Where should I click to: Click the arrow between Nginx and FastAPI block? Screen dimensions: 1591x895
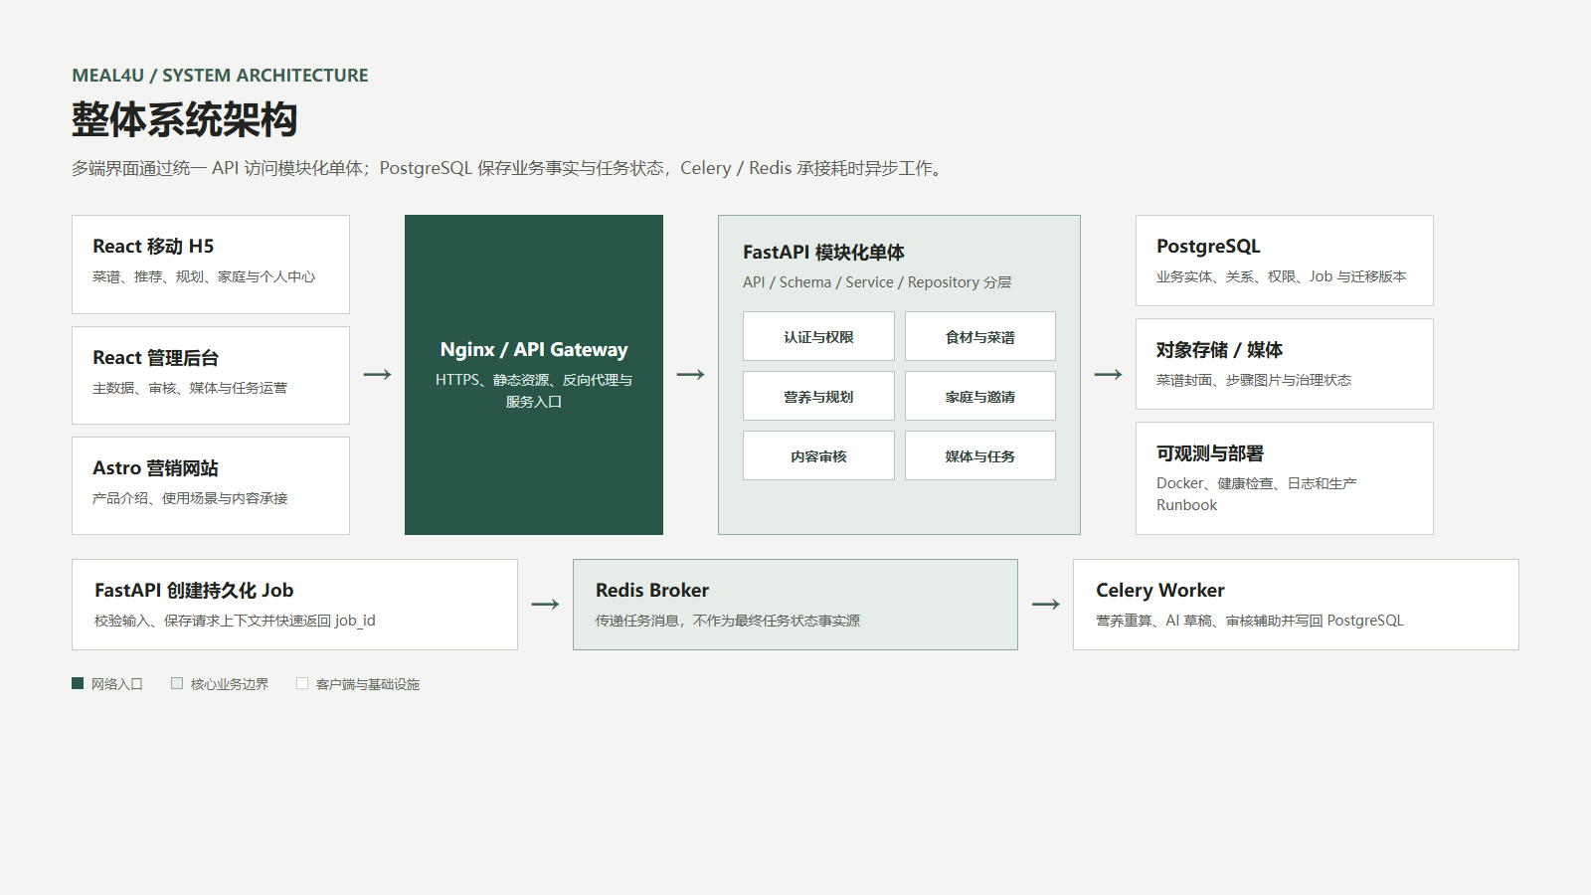690,375
